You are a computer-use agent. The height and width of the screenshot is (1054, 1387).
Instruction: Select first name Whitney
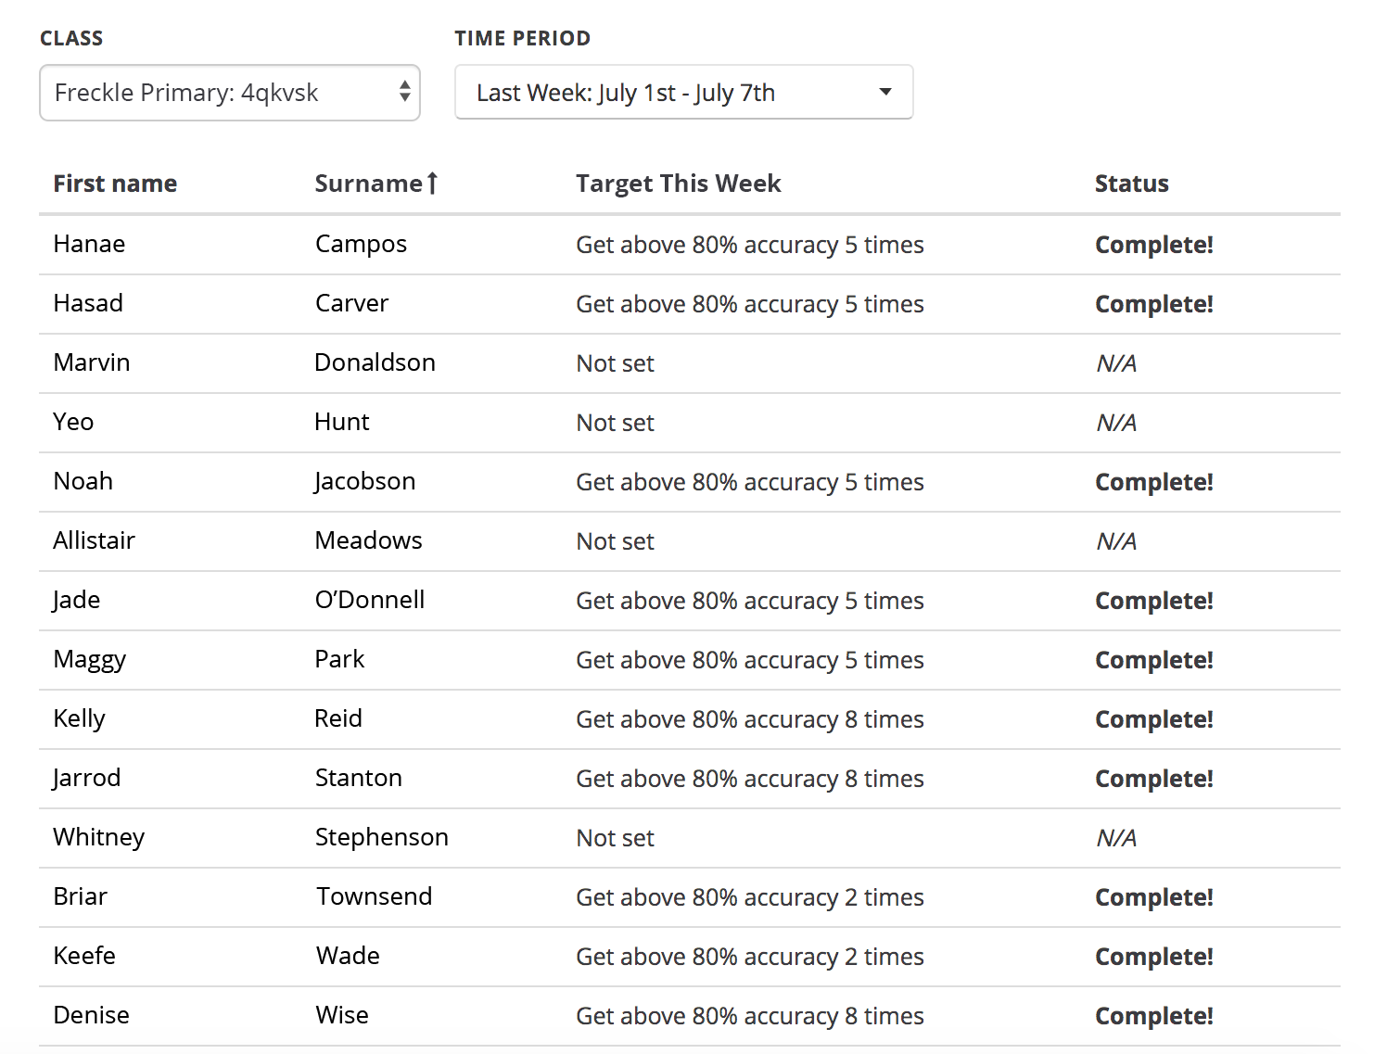[99, 838]
